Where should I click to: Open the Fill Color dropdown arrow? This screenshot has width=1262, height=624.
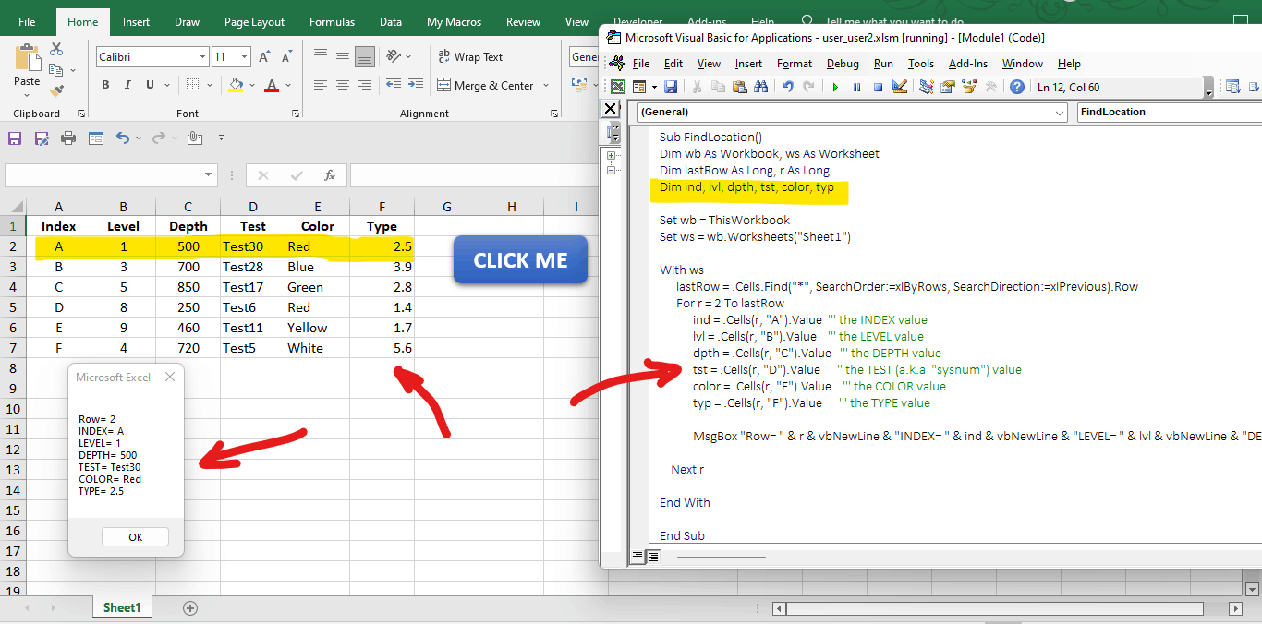(250, 86)
